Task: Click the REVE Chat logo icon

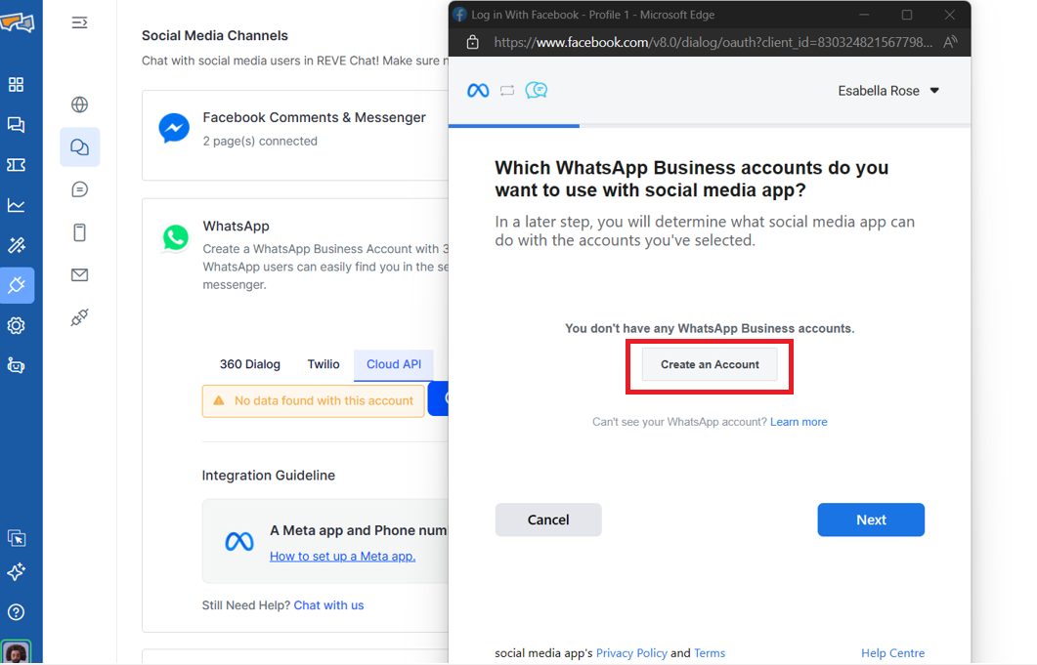Action: [x=18, y=22]
